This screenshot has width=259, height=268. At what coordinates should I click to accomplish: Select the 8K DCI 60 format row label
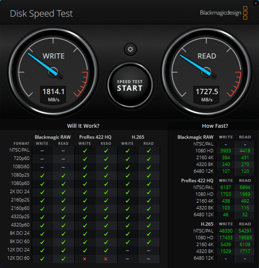click(x=20, y=242)
